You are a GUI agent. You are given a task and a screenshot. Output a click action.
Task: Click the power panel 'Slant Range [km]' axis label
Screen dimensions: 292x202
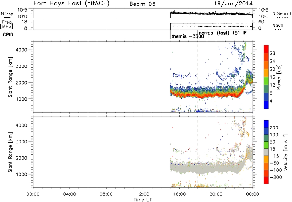point(10,77)
